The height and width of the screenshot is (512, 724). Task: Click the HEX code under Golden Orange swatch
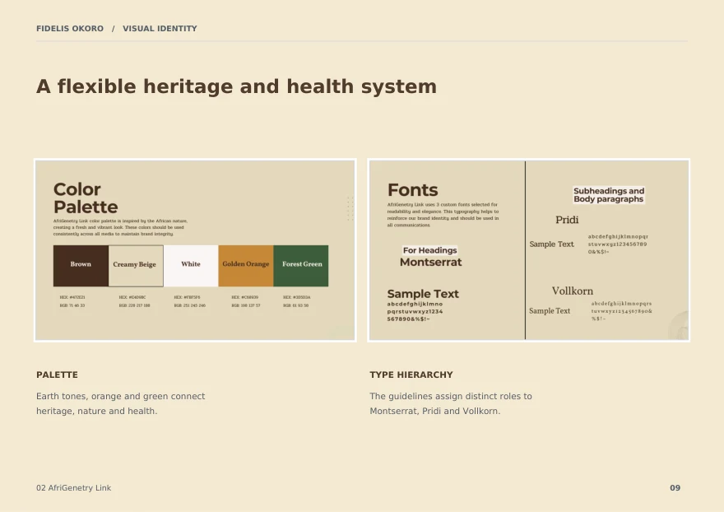point(244,298)
